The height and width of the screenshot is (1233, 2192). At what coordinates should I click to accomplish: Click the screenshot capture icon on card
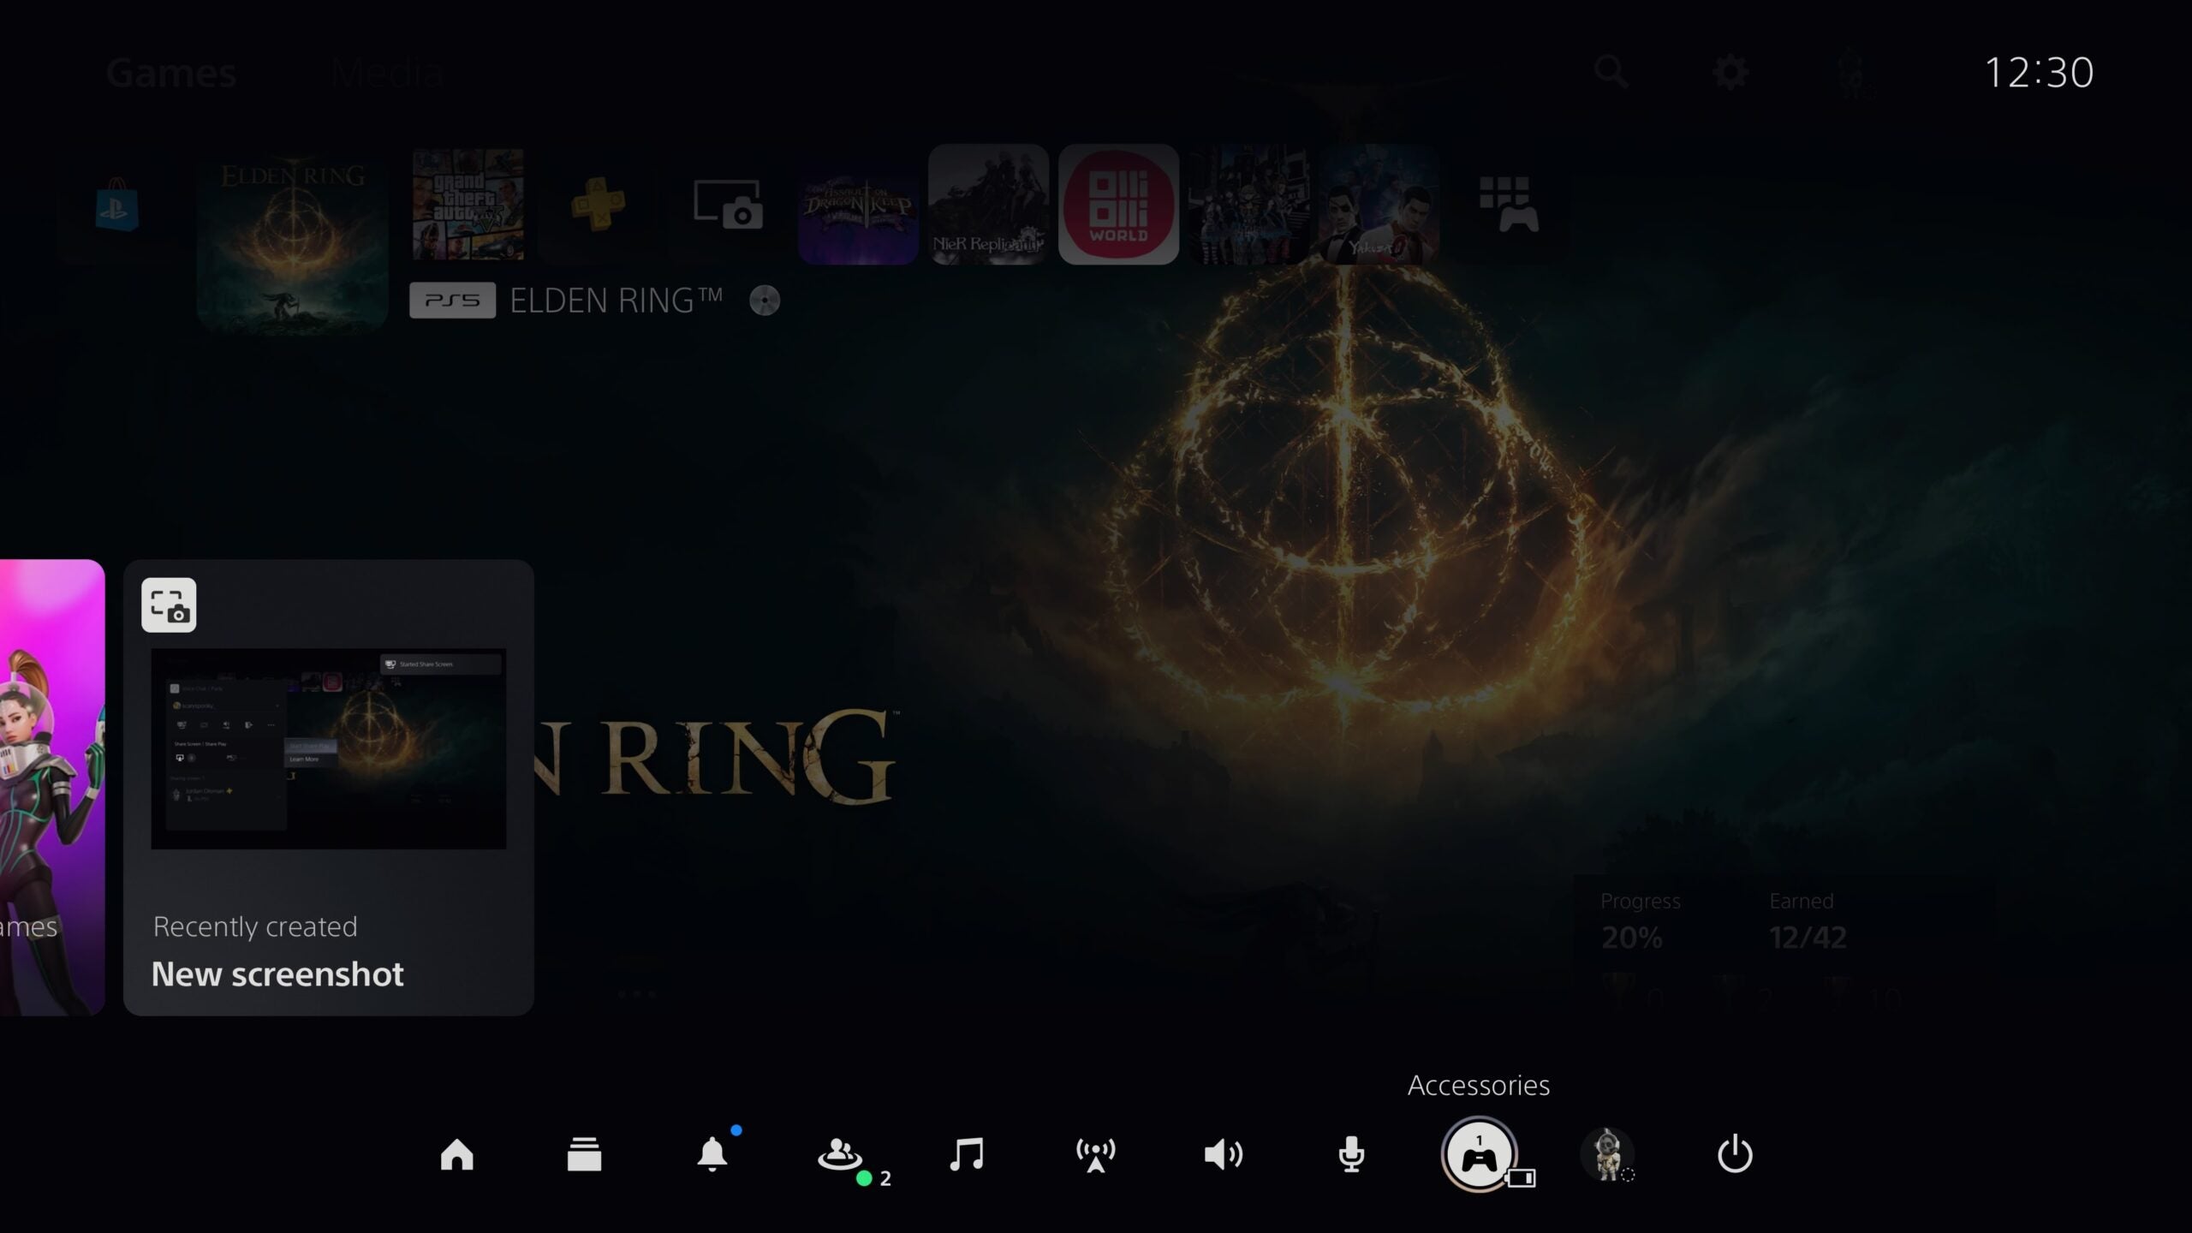point(169,605)
